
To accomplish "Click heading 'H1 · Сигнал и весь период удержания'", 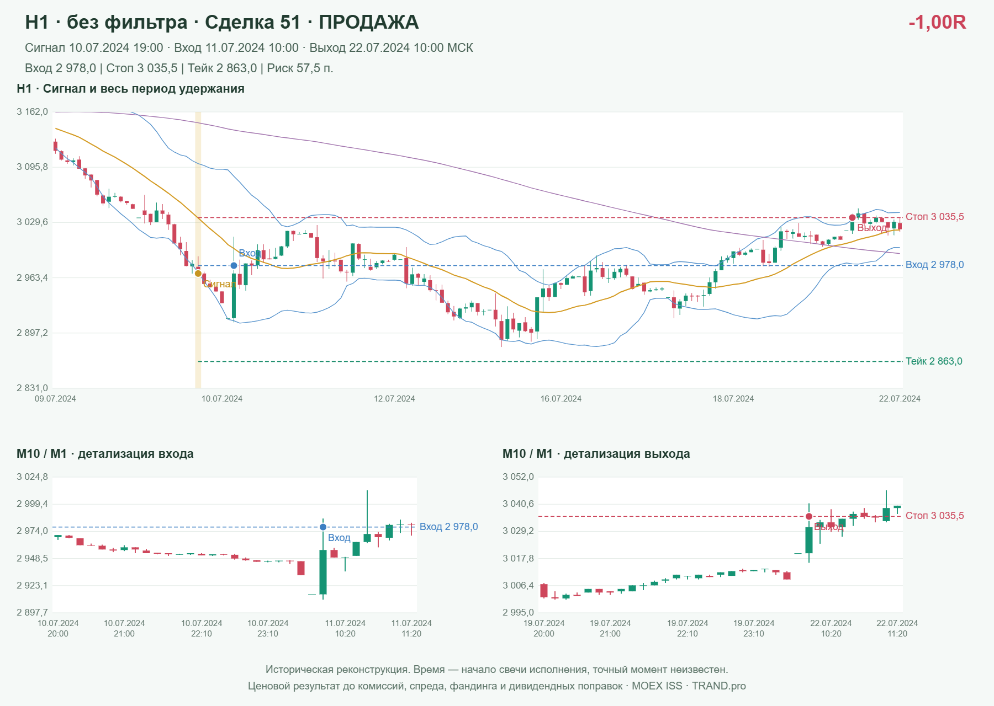I will [130, 89].
